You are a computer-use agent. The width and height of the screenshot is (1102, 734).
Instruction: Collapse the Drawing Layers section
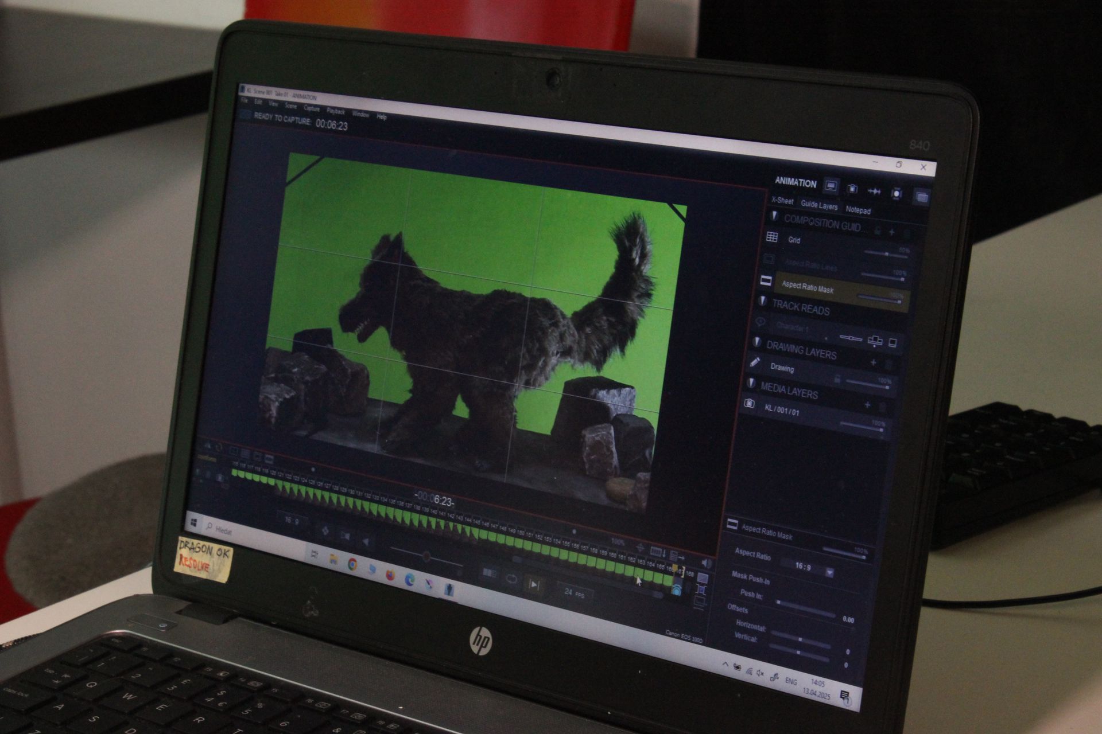point(756,342)
